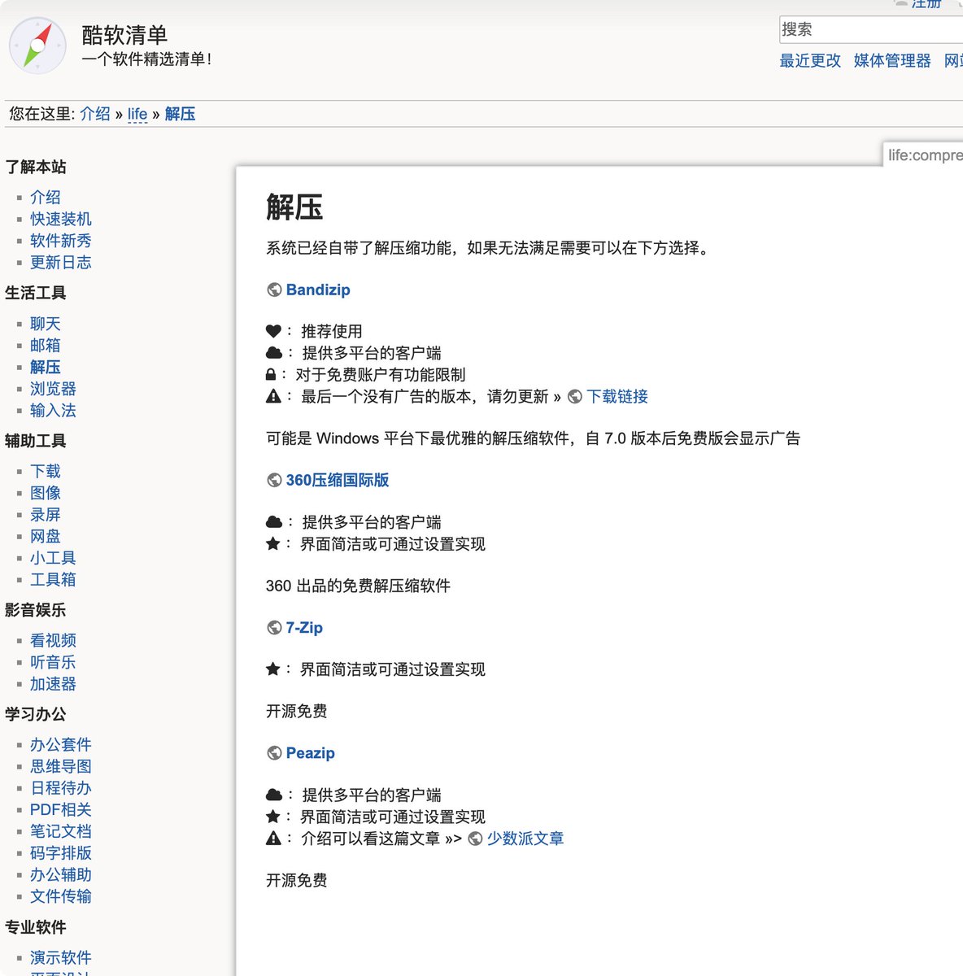963x976 pixels.
Task: Select 解压 in the sidebar
Action: click(46, 368)
